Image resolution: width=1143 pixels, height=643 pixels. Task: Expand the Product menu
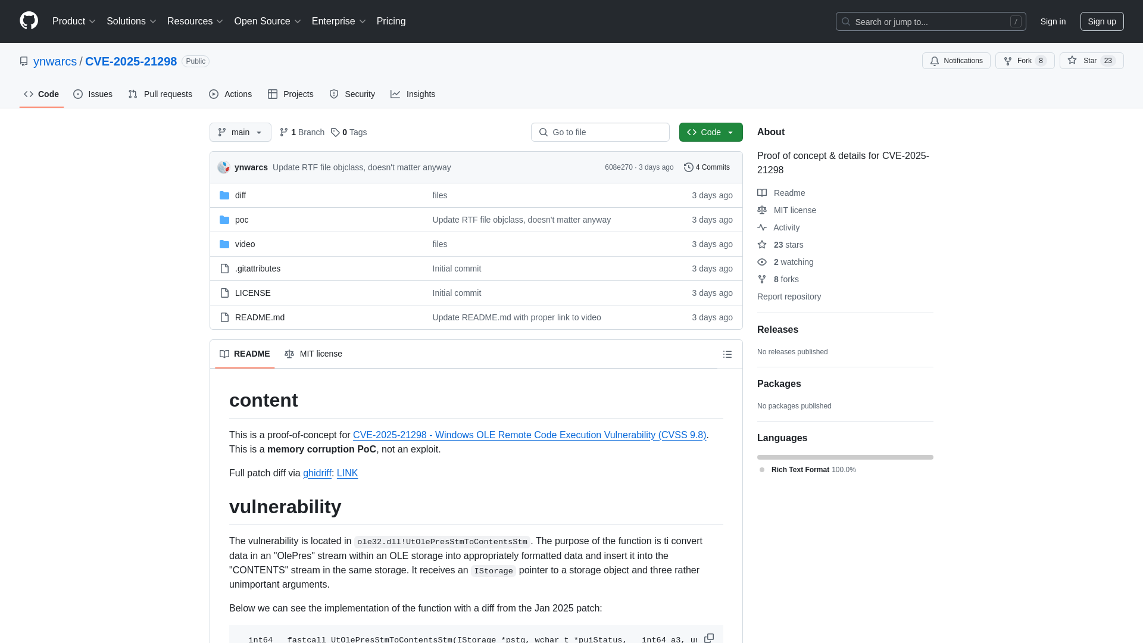74,21
